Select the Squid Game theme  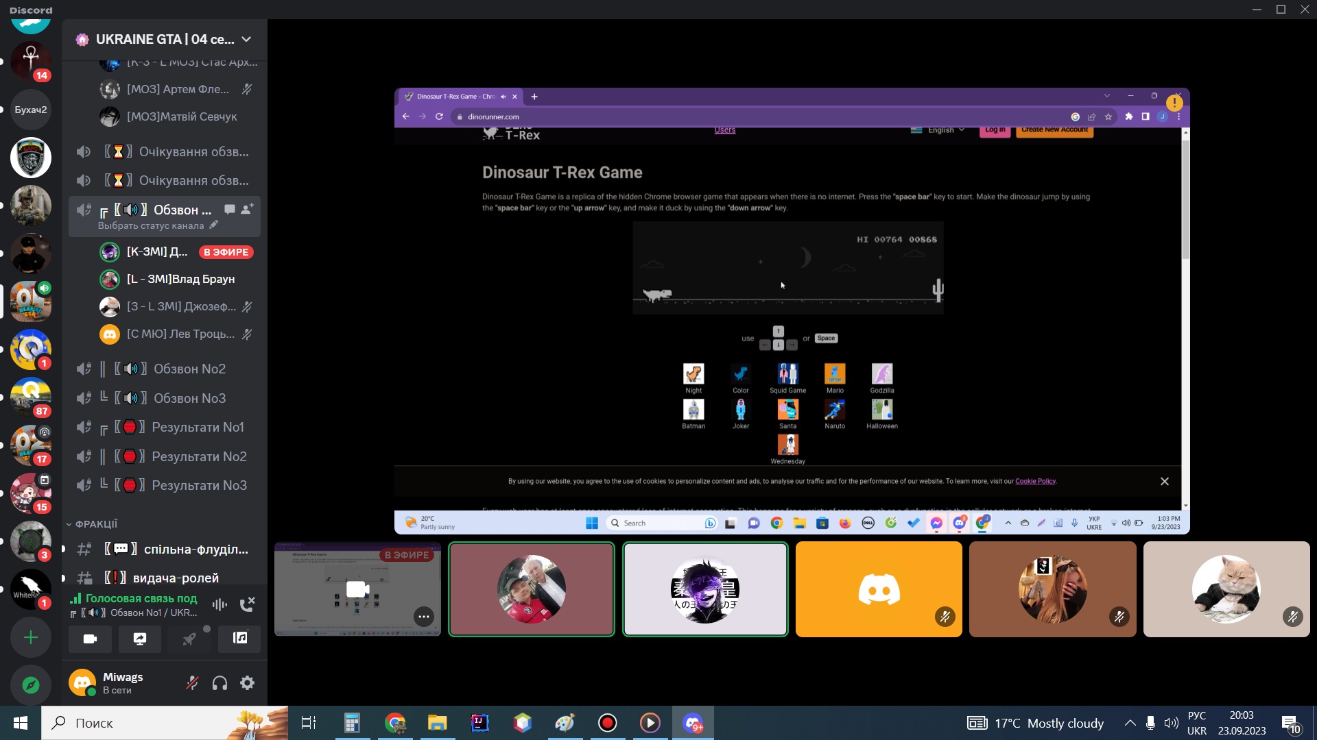tap(787, 378)
